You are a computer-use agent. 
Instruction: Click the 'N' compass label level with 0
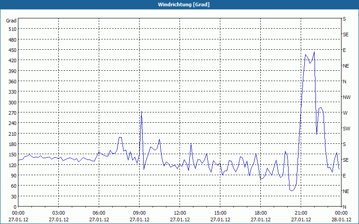click(345, 207)
